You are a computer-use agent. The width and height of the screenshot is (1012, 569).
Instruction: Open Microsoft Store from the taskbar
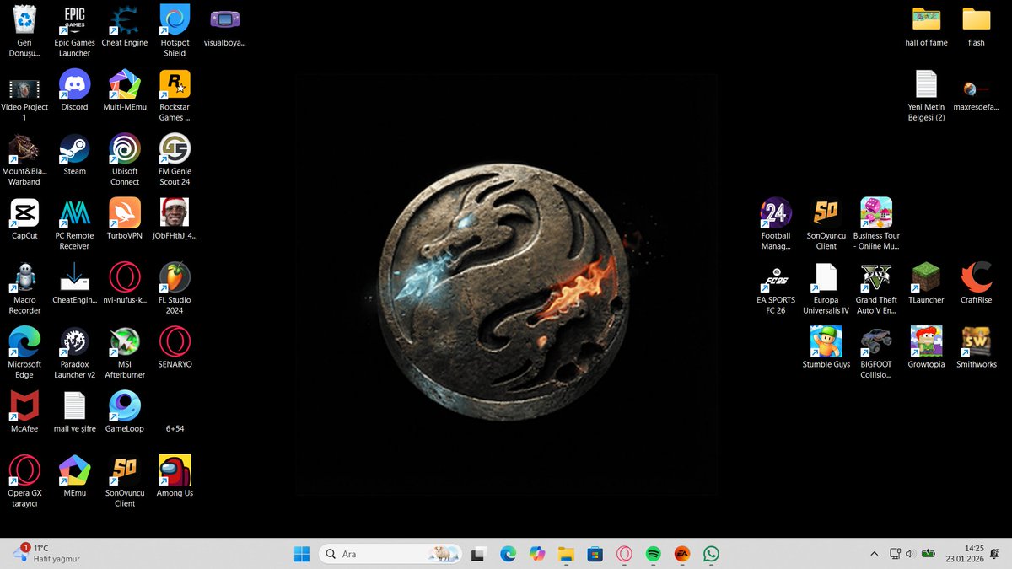595,554
